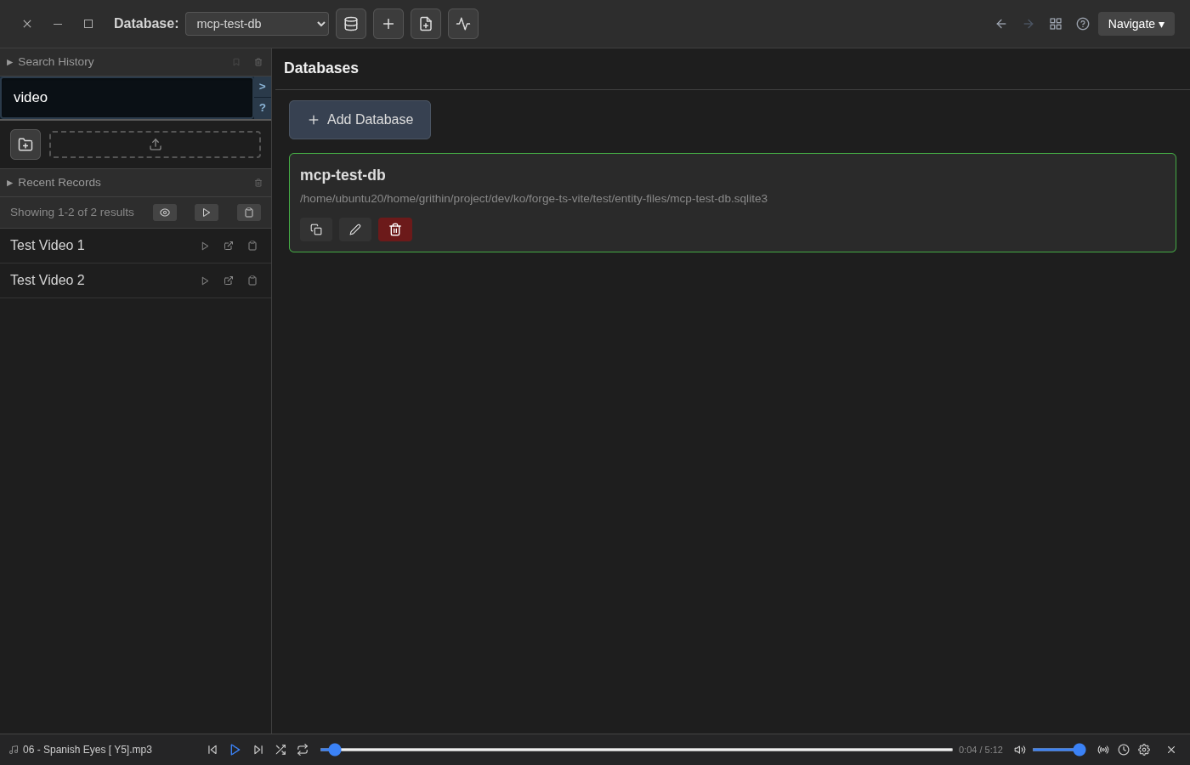Delete the mcp-test-db database
Screen dimensions: 1190x765
[395, 229]
